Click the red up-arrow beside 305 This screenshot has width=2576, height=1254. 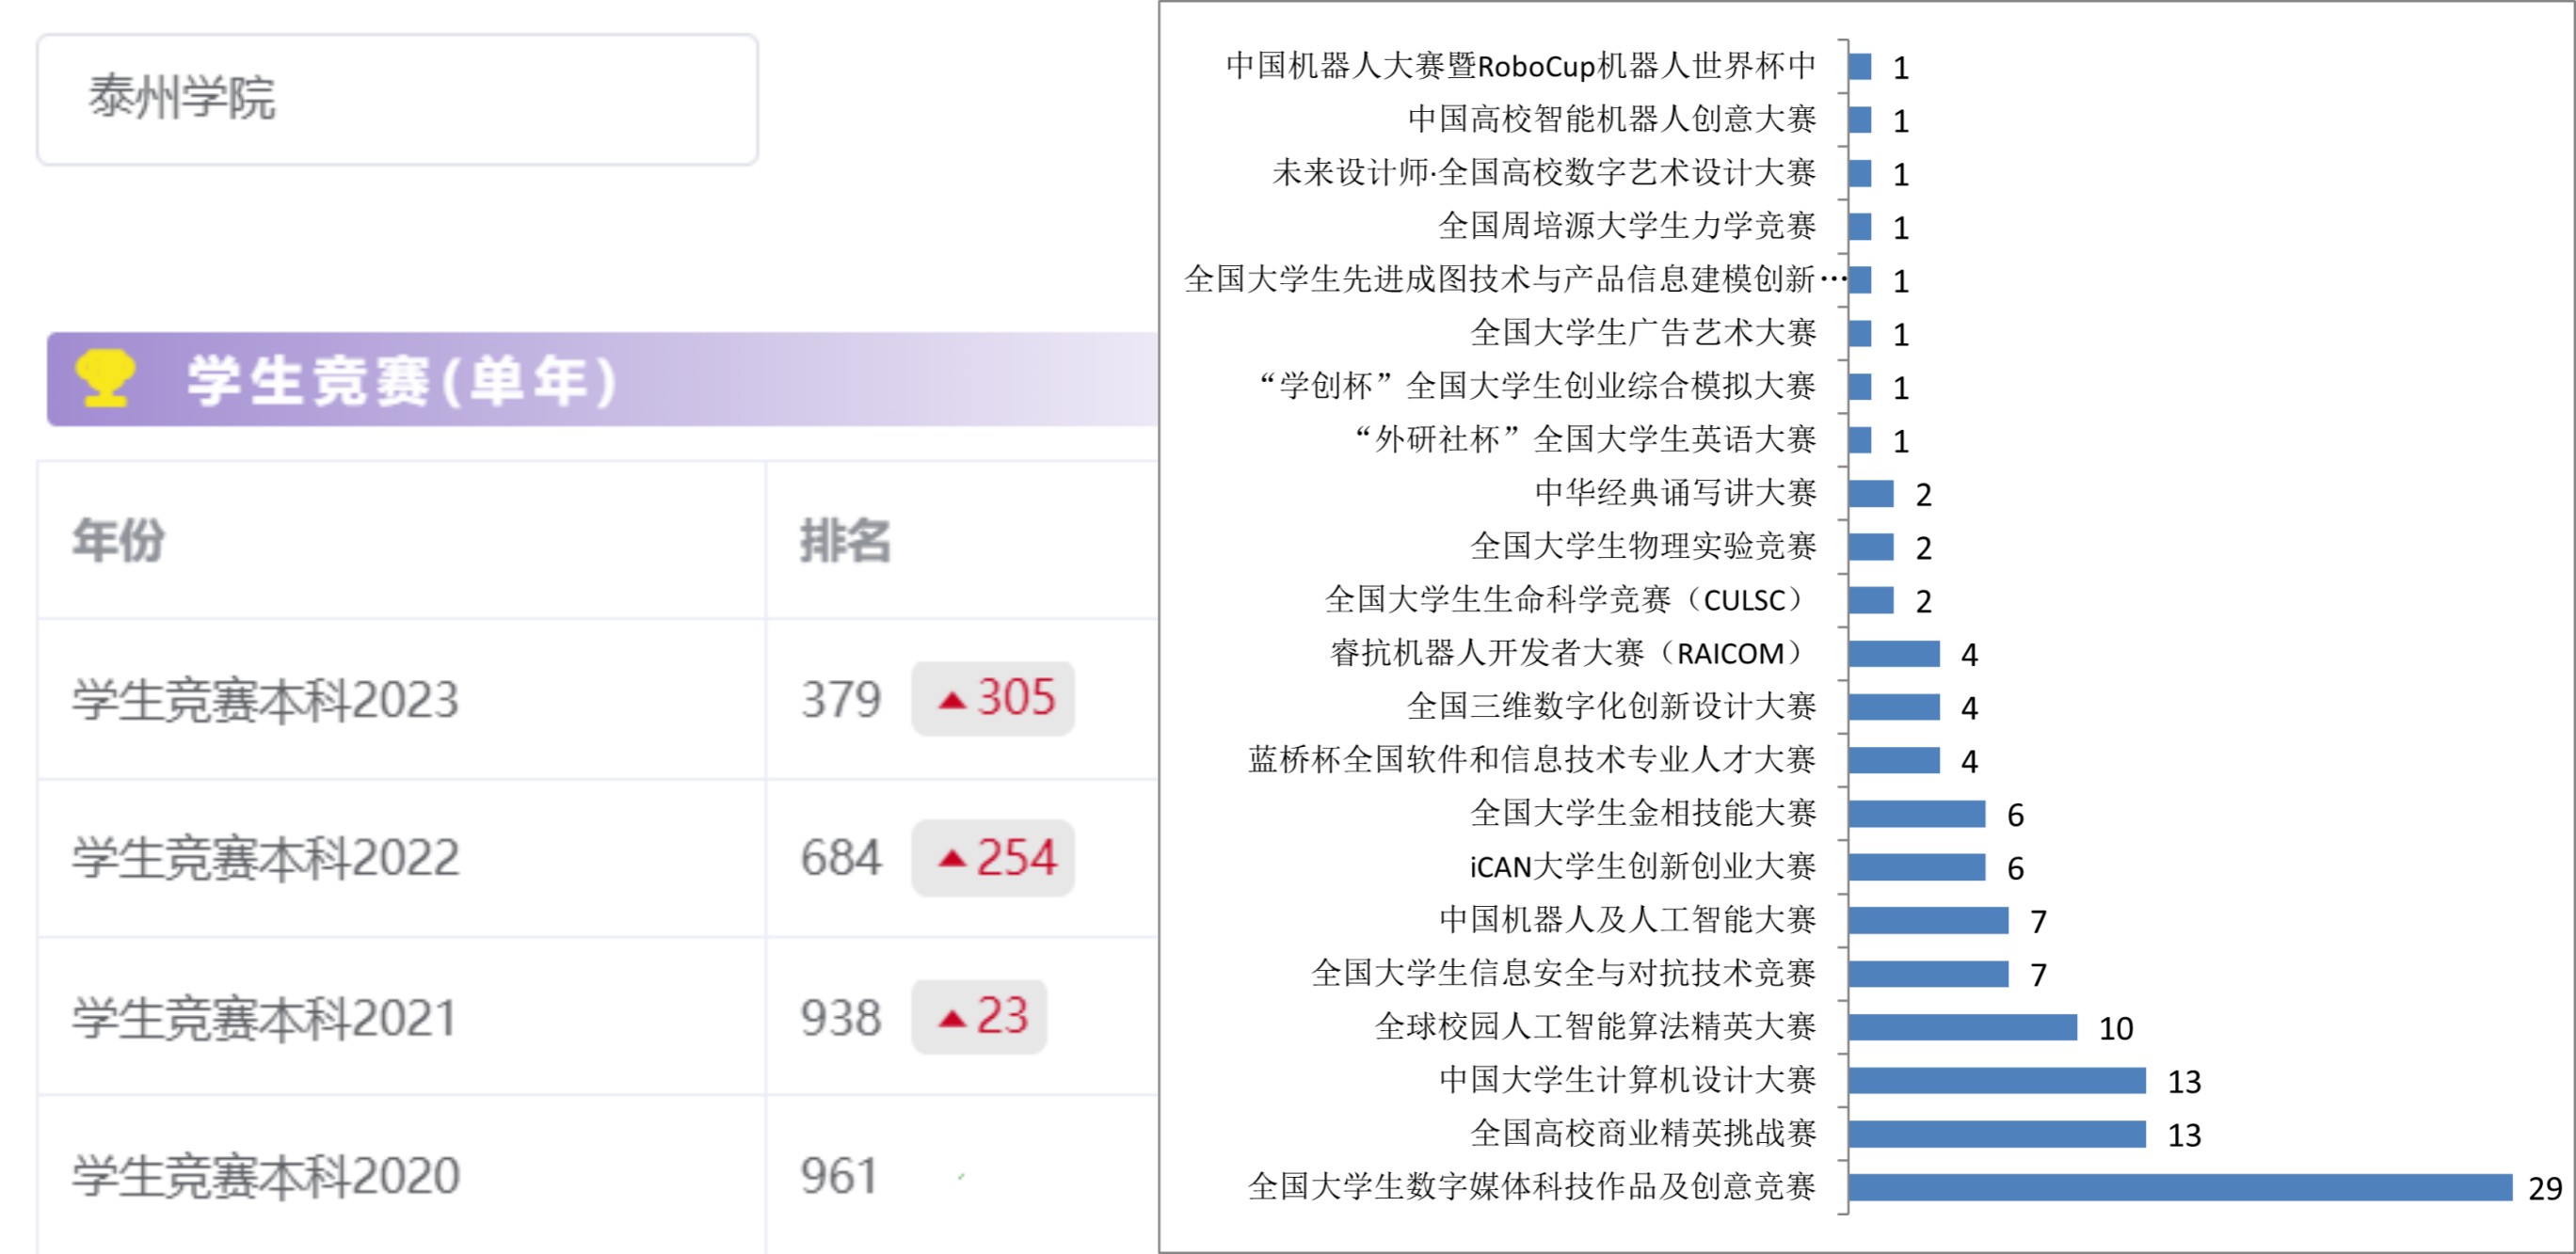click(952, 701)
